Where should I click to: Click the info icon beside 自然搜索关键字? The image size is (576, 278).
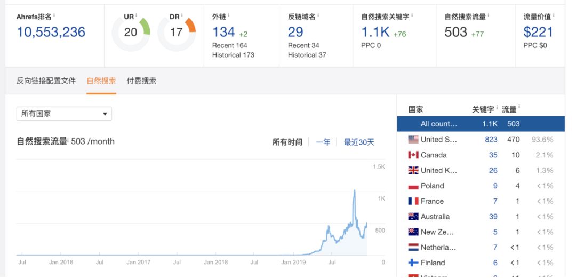click(412, 15)
